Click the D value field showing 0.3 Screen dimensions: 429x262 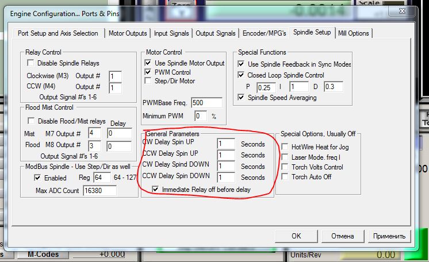click(x=334, y=87)
